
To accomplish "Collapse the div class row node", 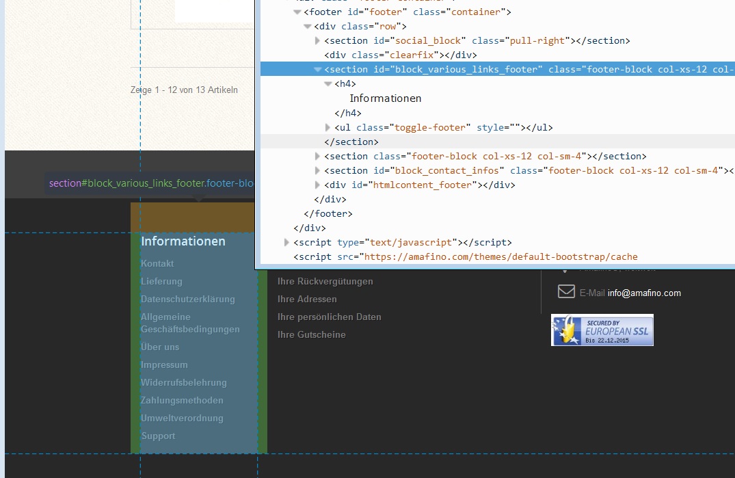I will pyautogui.click(x=307, y=26).
